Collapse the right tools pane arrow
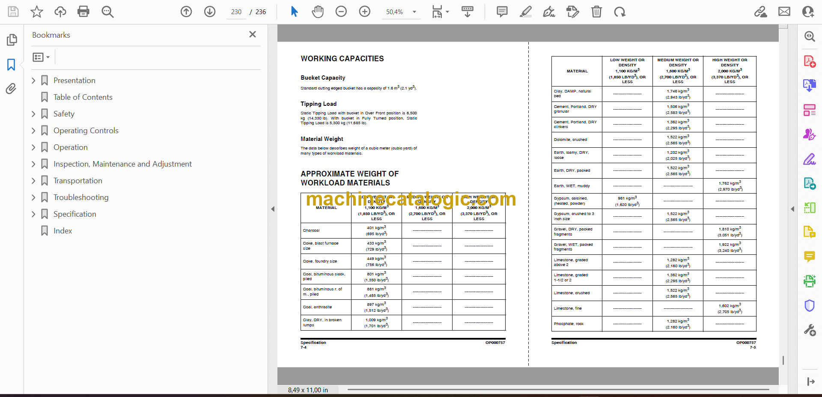822x397 pixels. click(x=792, y=209)
